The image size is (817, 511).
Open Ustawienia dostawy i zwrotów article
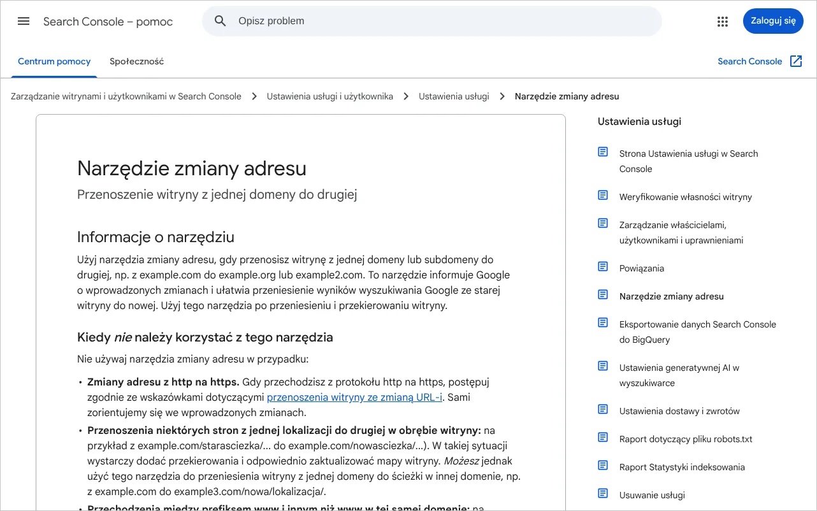[x=679, y=411]
